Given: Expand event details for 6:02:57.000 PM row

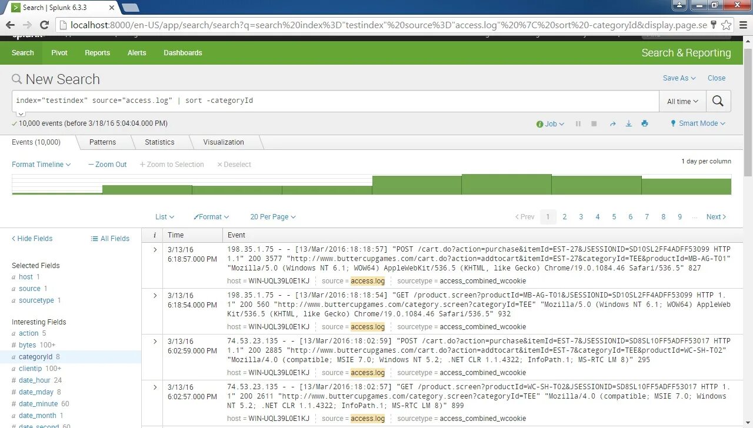Looking at the screenshot, I should [x=155, y=387].
